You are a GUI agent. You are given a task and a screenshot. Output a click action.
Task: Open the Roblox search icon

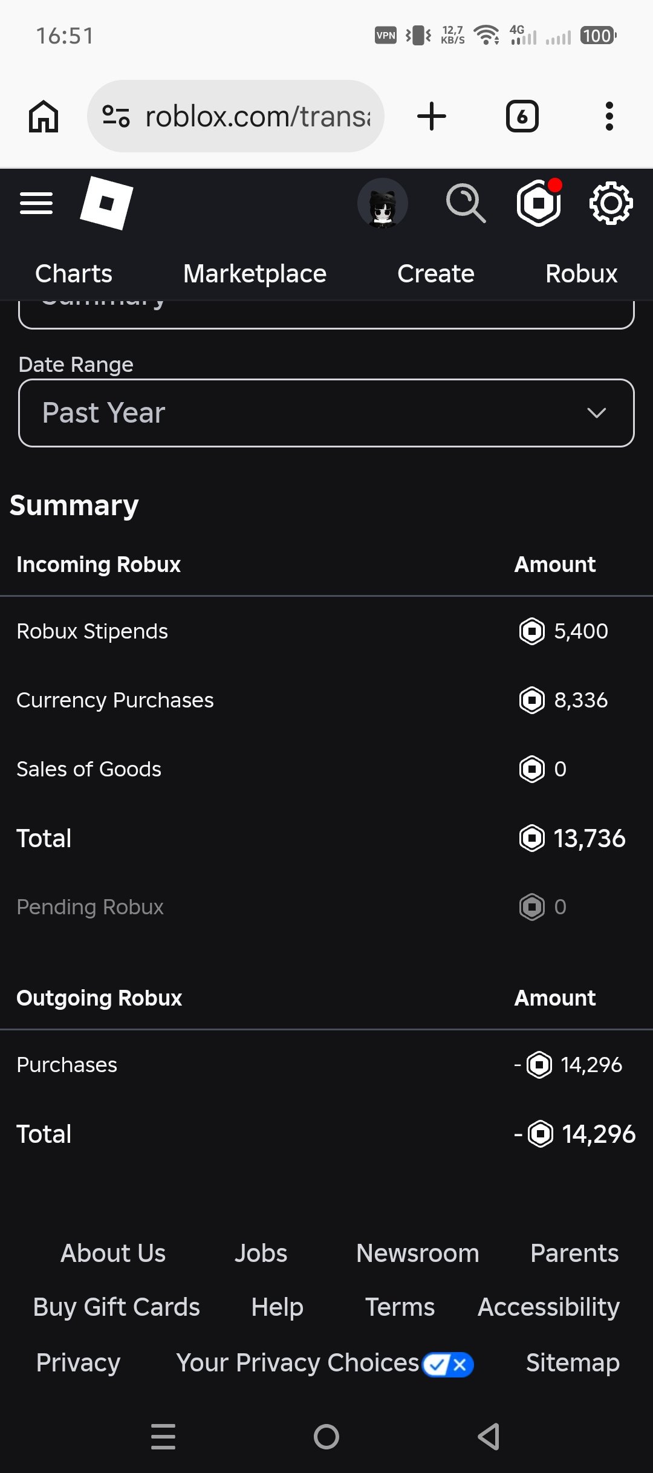(x=466, y=203)
